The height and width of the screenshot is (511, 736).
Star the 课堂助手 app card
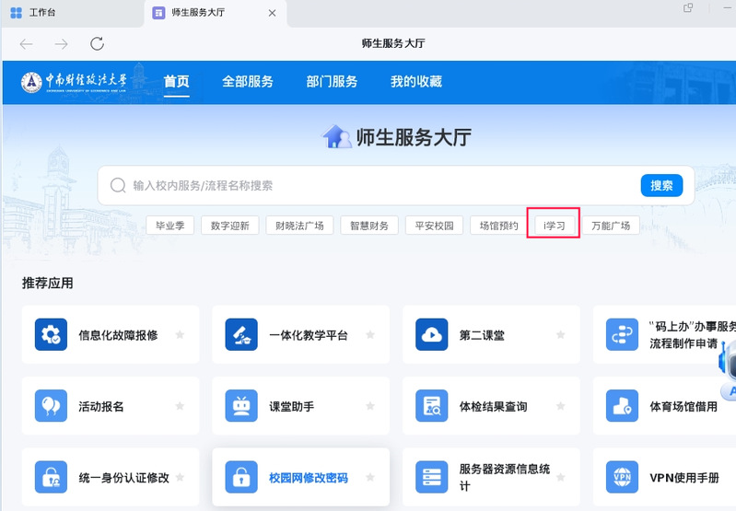(370, 406)
